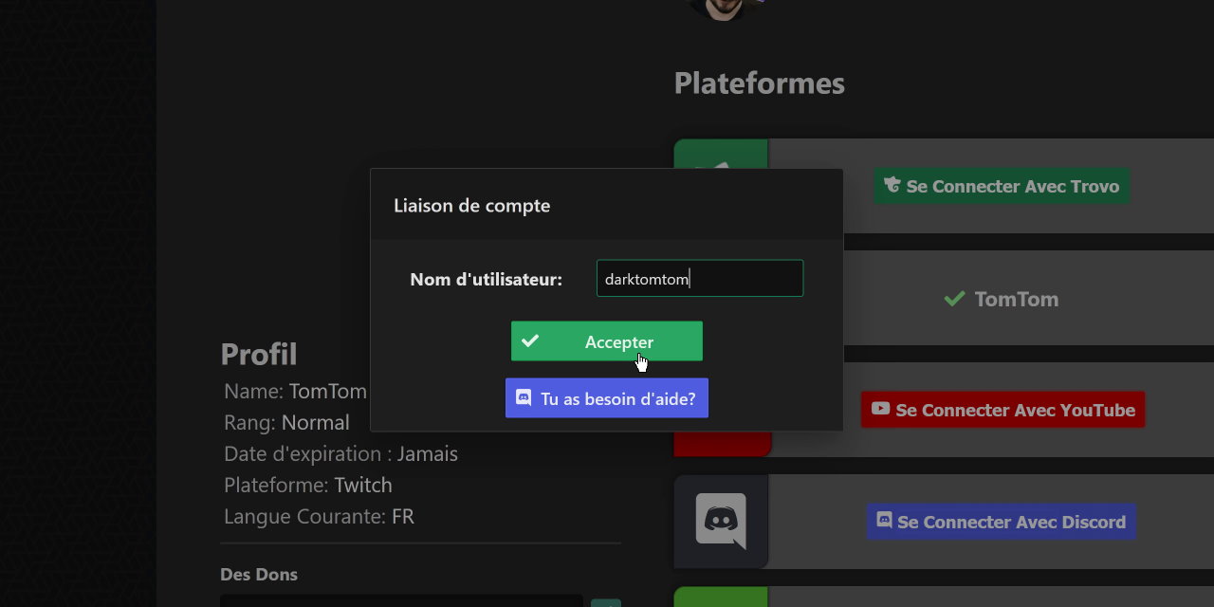This screenshot has width=1214, height=607.
Task: Click the YouTube play icon in the button
Action: tap(880, 409)
